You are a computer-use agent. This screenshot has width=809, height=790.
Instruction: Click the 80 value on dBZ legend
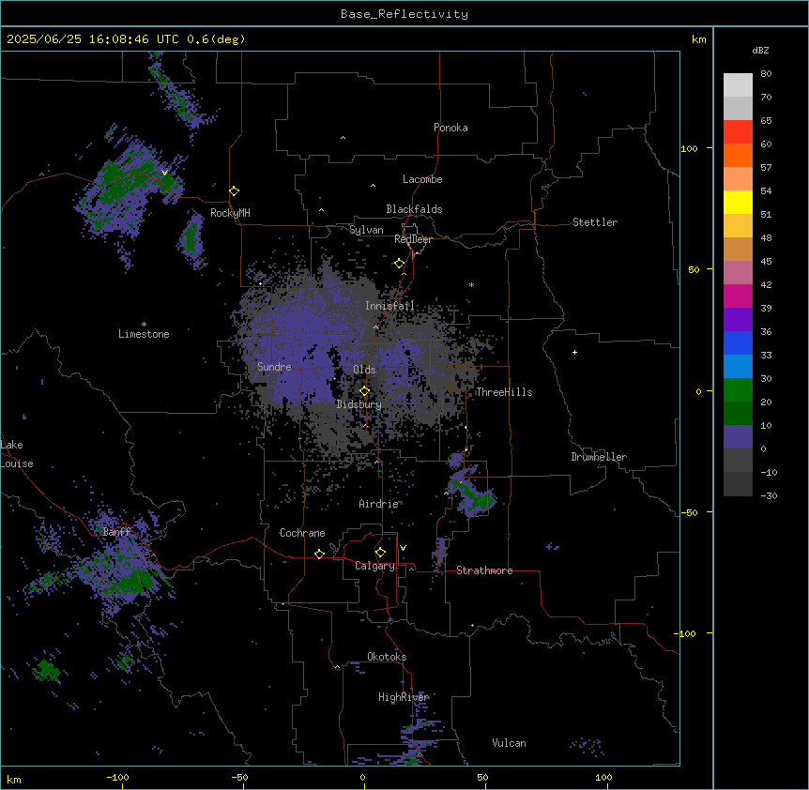pos(766,74)
